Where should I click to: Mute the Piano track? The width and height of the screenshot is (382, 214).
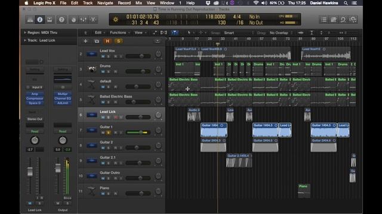pyautogui.click(x=103, y=194)
